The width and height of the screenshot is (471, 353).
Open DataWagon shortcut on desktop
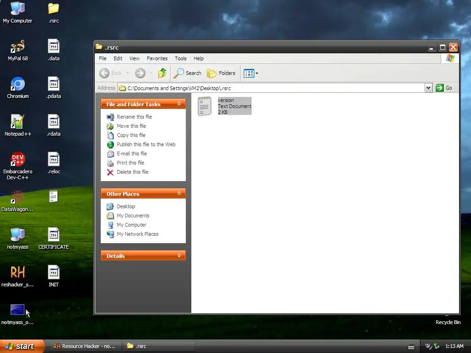point(17,201)
